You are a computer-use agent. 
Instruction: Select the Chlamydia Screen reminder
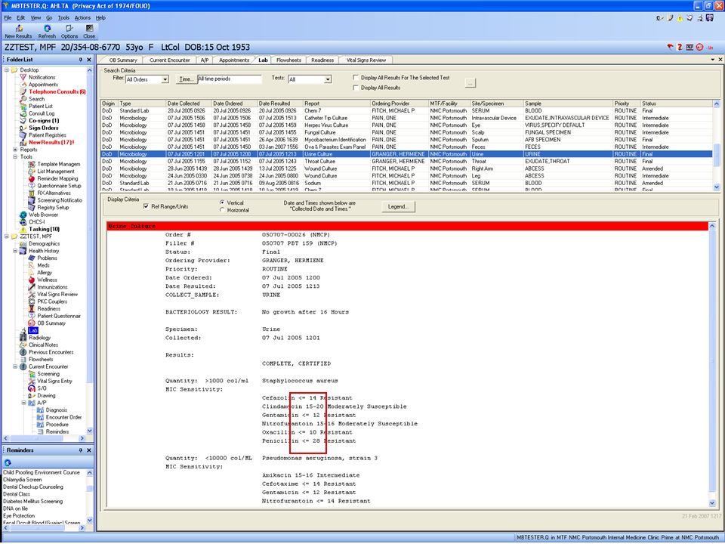[x=23, y=480]
